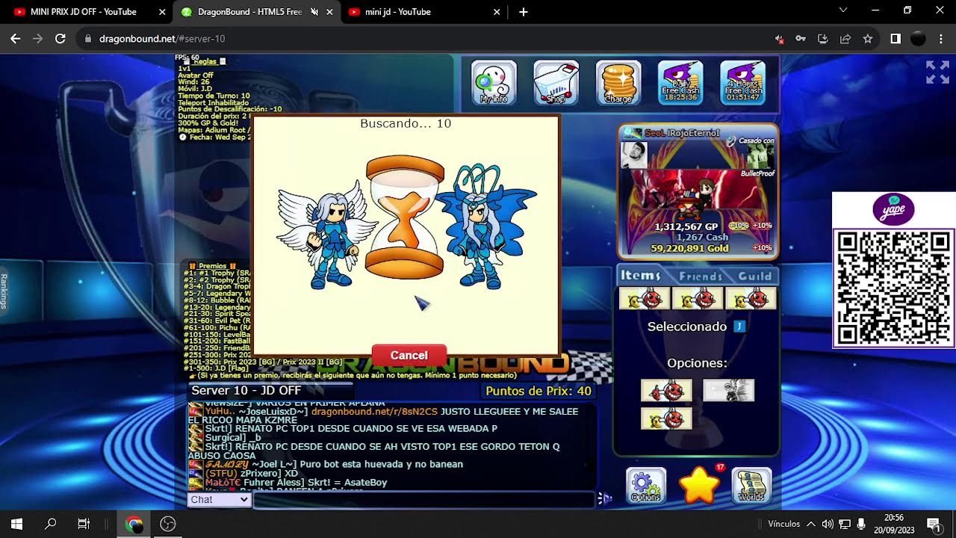Cancel the match search

[x=409, y=356]
